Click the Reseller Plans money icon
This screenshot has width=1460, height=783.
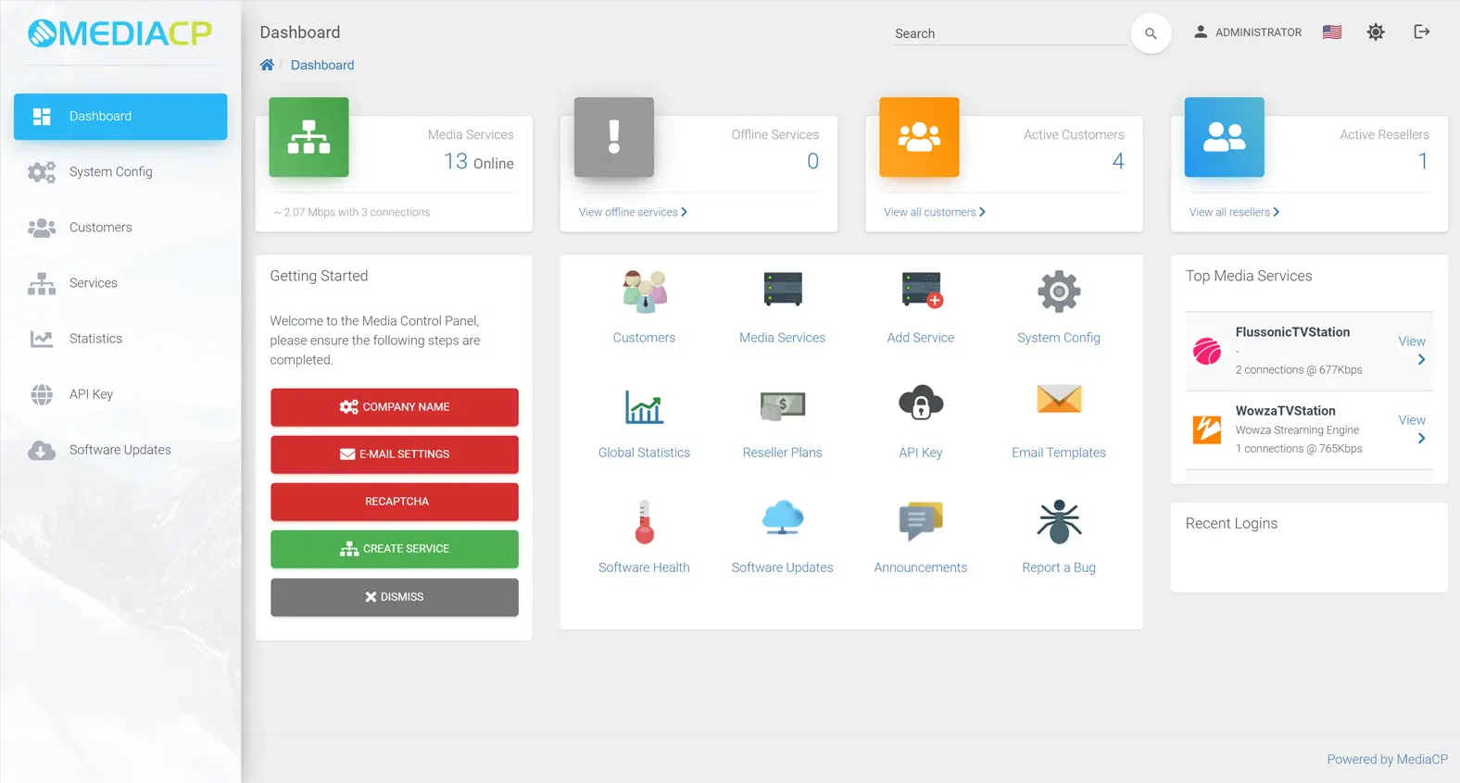point(782,406)
